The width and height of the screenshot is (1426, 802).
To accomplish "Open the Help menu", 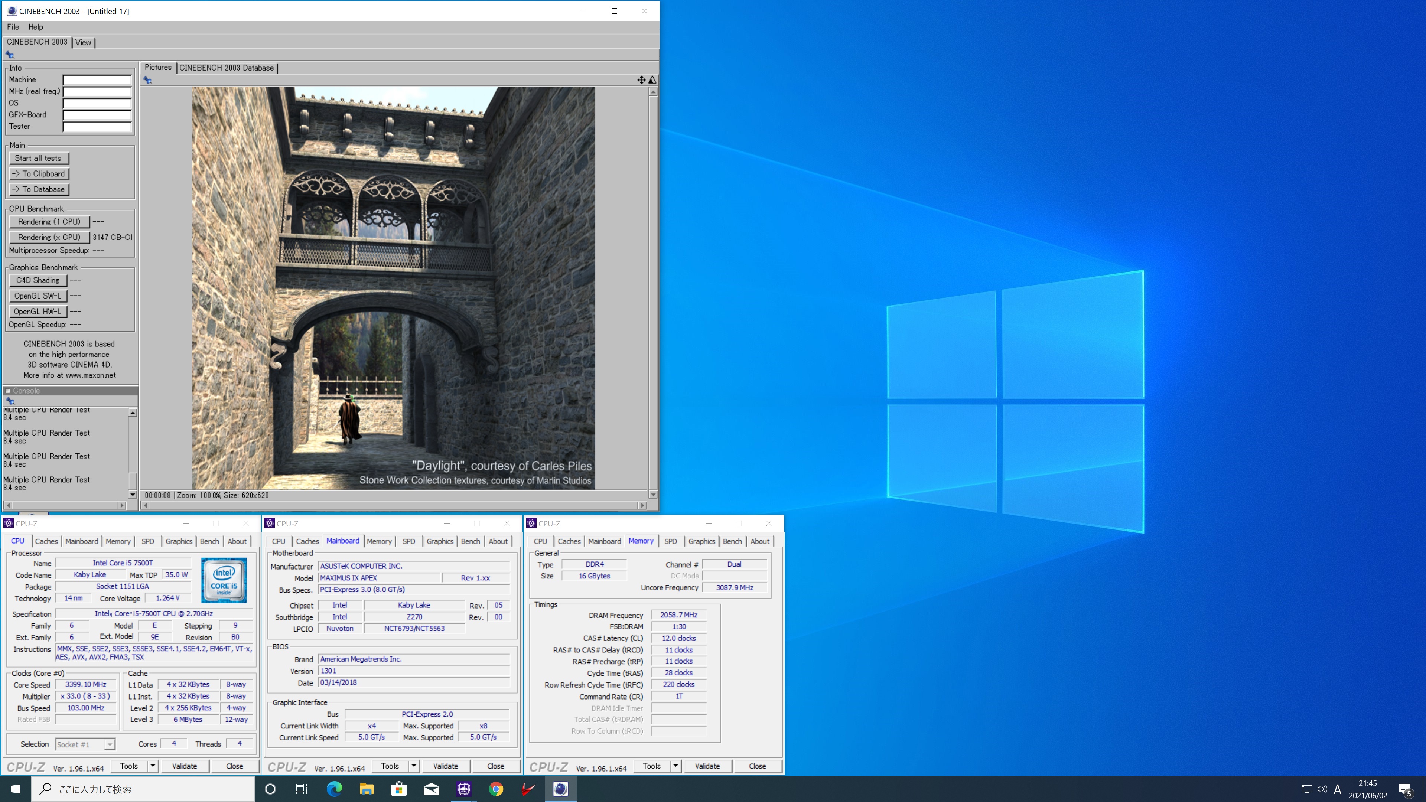I will coord(35,27).
